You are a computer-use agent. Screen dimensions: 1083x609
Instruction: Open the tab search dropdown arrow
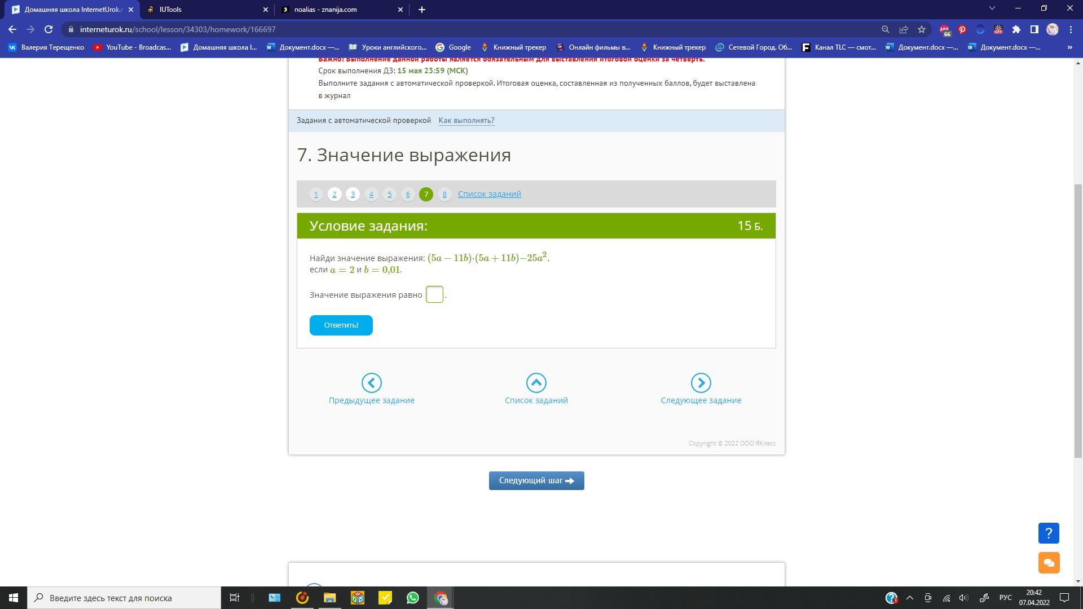(992, 8)
